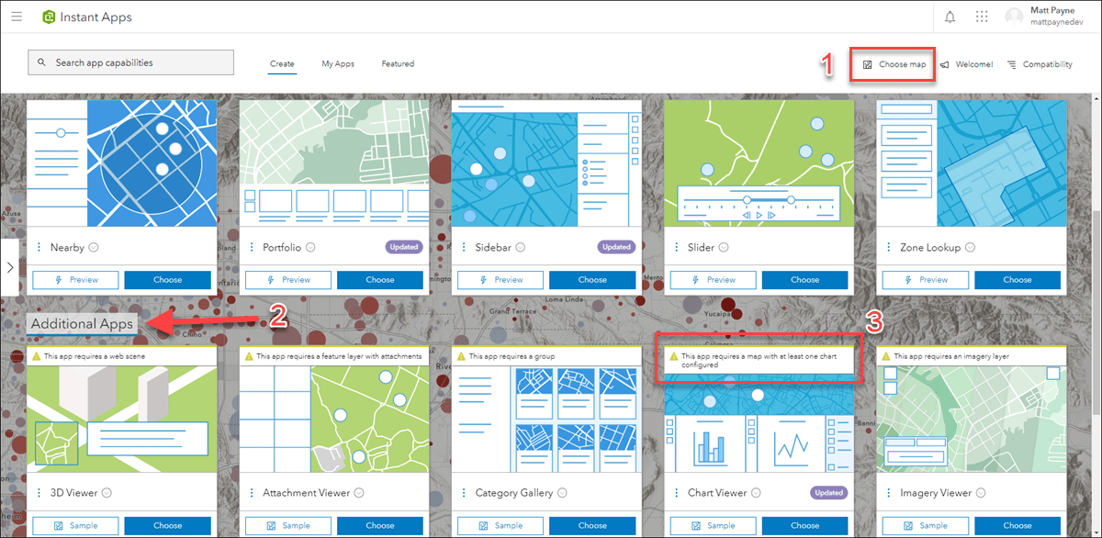Preview the Portfolio app

288,280
